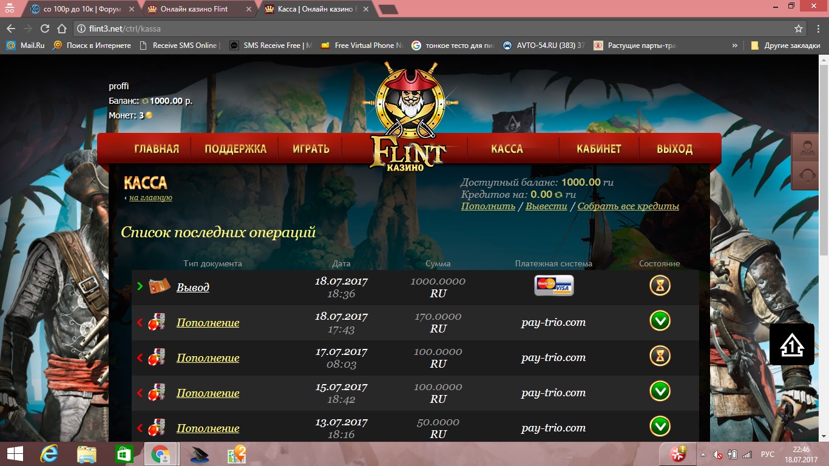Click the scroll-to-top arrow button
The height and width of the screenshot is (466, 829).
(x=792, y=344)
